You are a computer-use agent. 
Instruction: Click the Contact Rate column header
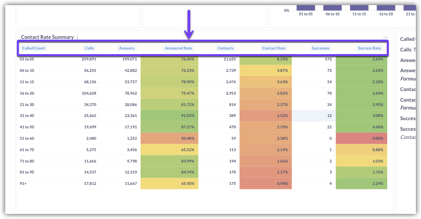click(x=274, y=48)
